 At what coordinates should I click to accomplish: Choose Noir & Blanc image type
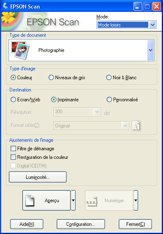(109, 78)
